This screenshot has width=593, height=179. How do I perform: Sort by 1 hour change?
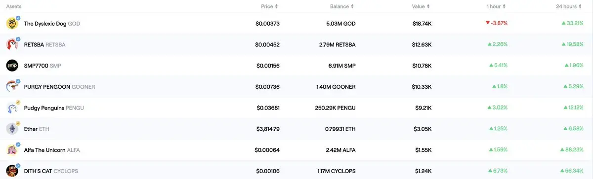[497, 6]
